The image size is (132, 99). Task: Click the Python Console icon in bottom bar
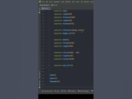[x=92, y=91]
